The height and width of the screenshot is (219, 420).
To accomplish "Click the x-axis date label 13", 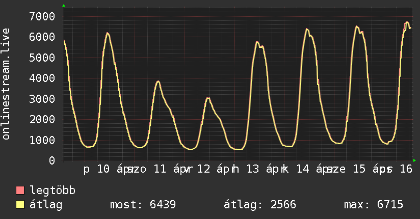I will click(x=253, y=169).
